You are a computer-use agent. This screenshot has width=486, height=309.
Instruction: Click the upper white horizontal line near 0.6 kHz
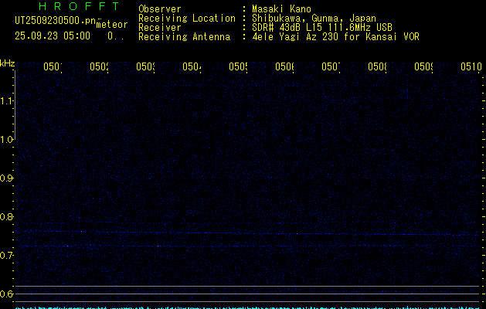point(247,287)
